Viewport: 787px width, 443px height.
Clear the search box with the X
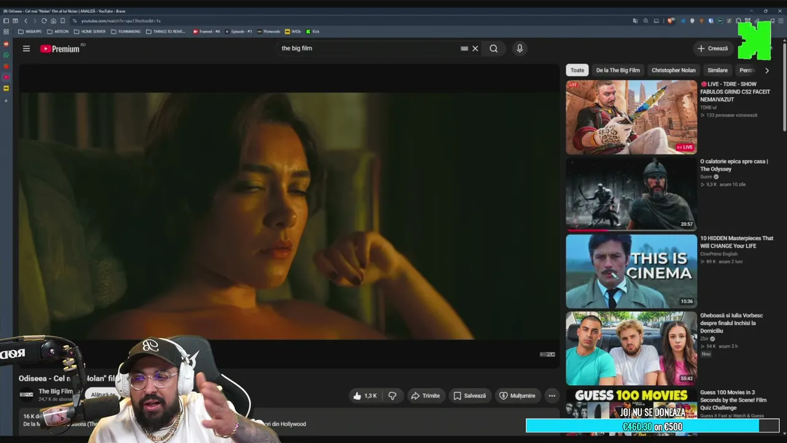tap(475, 49)
